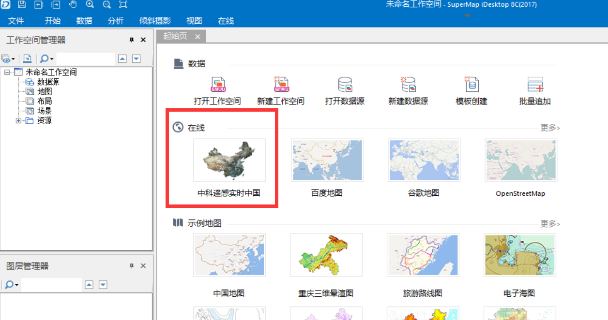Select the 场景 tree node

(x=45, y=111)
